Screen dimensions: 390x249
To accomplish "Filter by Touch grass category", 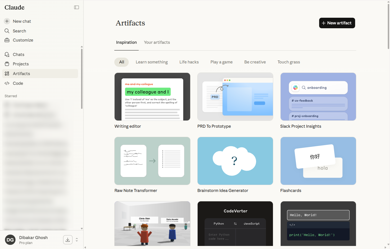I will point(289,62).
